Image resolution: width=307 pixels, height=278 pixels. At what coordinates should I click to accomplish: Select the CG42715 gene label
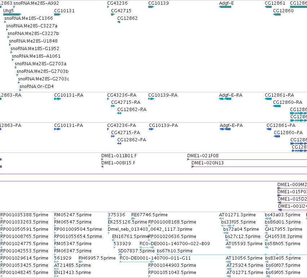(x=121, y=11)
